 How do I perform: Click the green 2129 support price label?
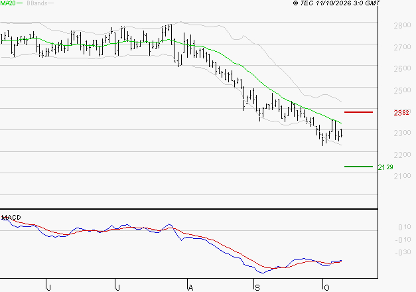(x=385, y=167)
